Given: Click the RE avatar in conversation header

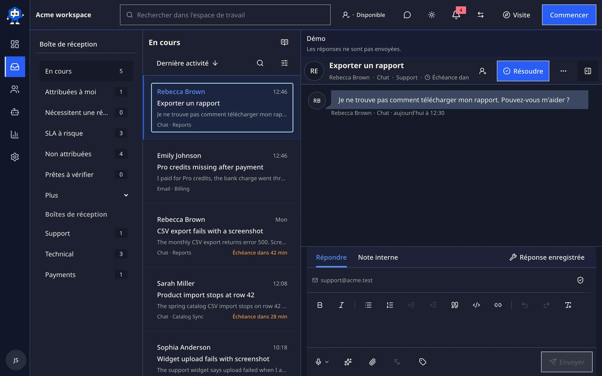Looking at the screenshot, I should point(314,71).
